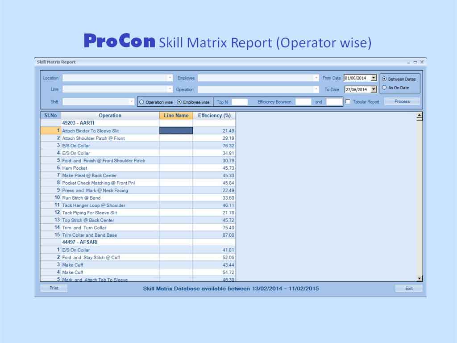457x343 pixels.
Task: Select employee group row 49203 - AARTI
Action: pyautogui.click(x=138, y=123)
